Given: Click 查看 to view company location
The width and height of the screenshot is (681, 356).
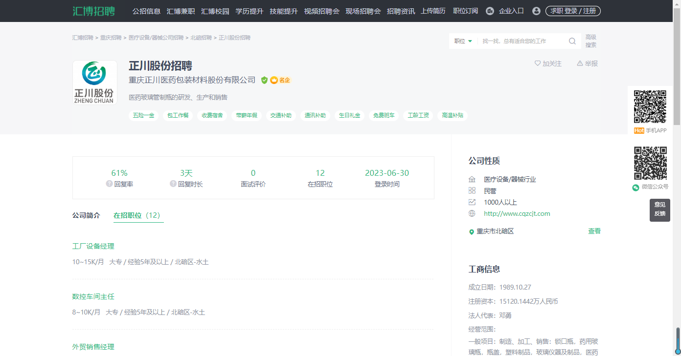Looking at the screenshot, I should click(x=594, y=231).
